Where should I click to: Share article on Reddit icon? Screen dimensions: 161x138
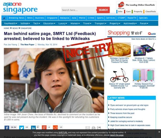[55, 127]
